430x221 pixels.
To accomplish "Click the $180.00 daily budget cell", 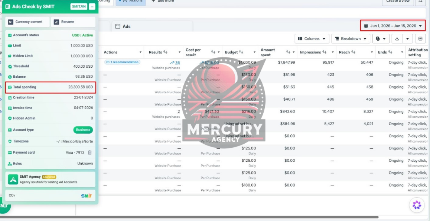I will coord(249,185).
